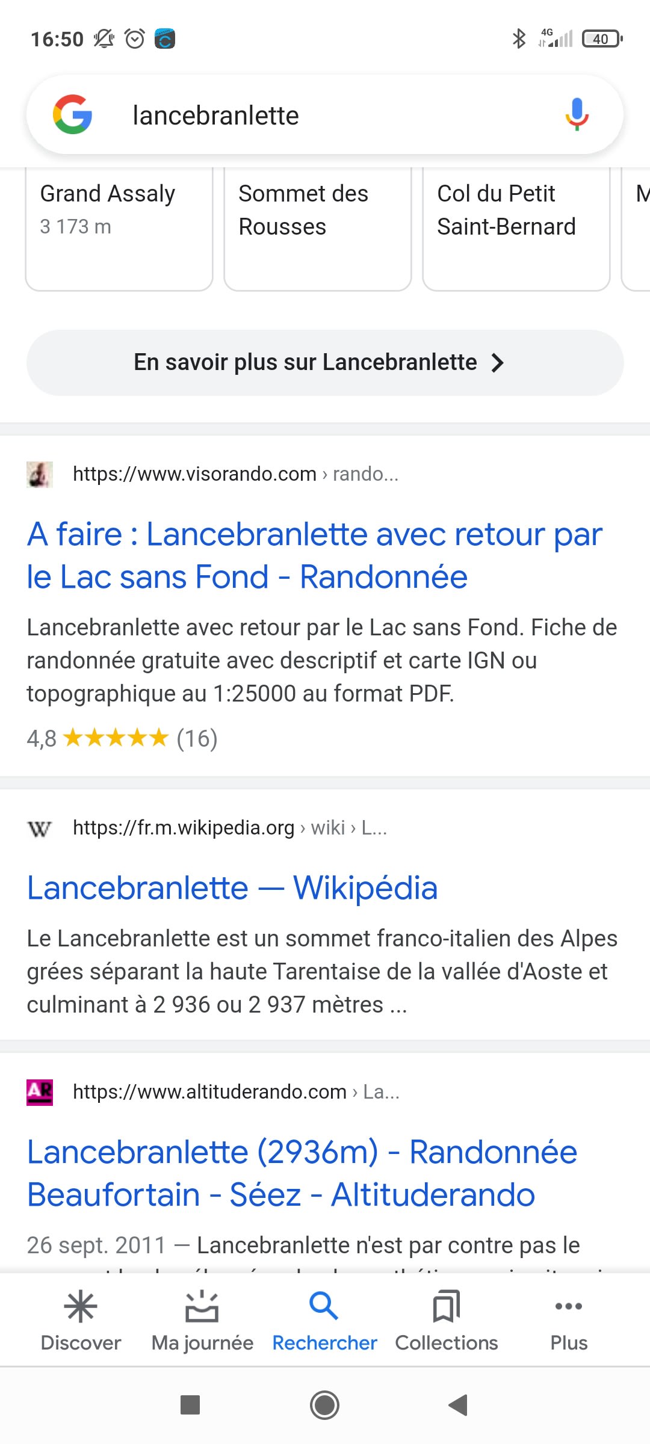The width and height of the screenshot is (650, 1444).
Task: Tap the Altituderando AR favicon
Action: pyautogui.click(x=40, y=1092)
